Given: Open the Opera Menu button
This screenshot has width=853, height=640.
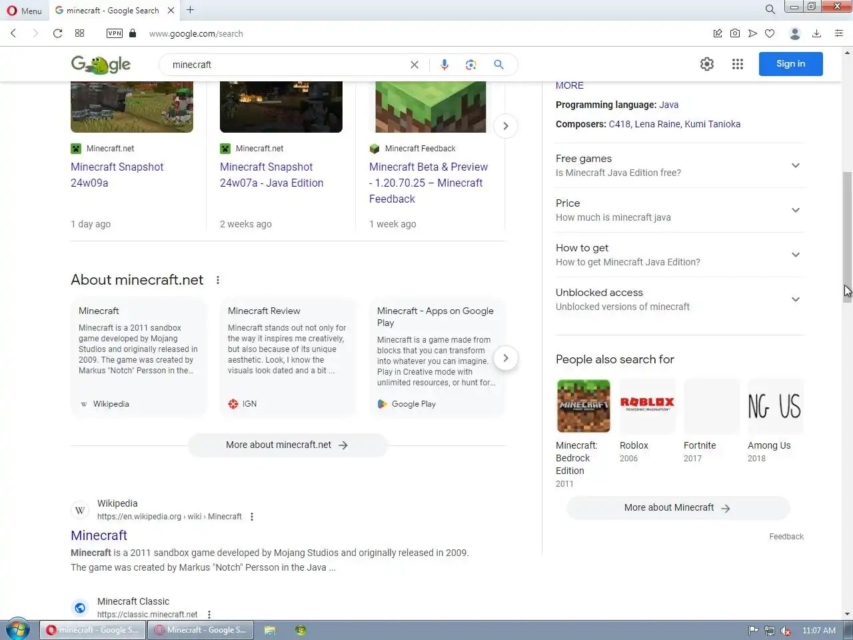Looking at the screenshot, I should [x=24, y=10].
